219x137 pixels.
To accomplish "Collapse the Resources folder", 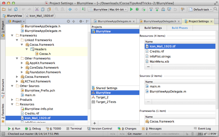I will coord(12,104).
